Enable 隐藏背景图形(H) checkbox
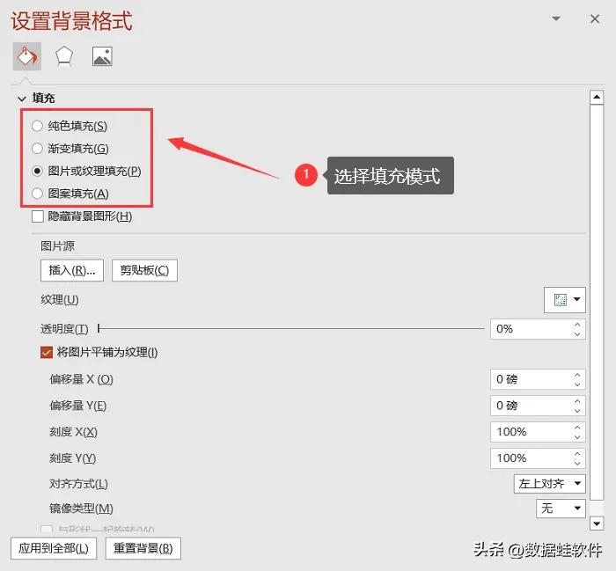 (x=38, y=216)
